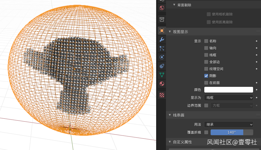The image size is (261, 150).
Task: Click animate dot beside 轴向
Action: [257, 48]
